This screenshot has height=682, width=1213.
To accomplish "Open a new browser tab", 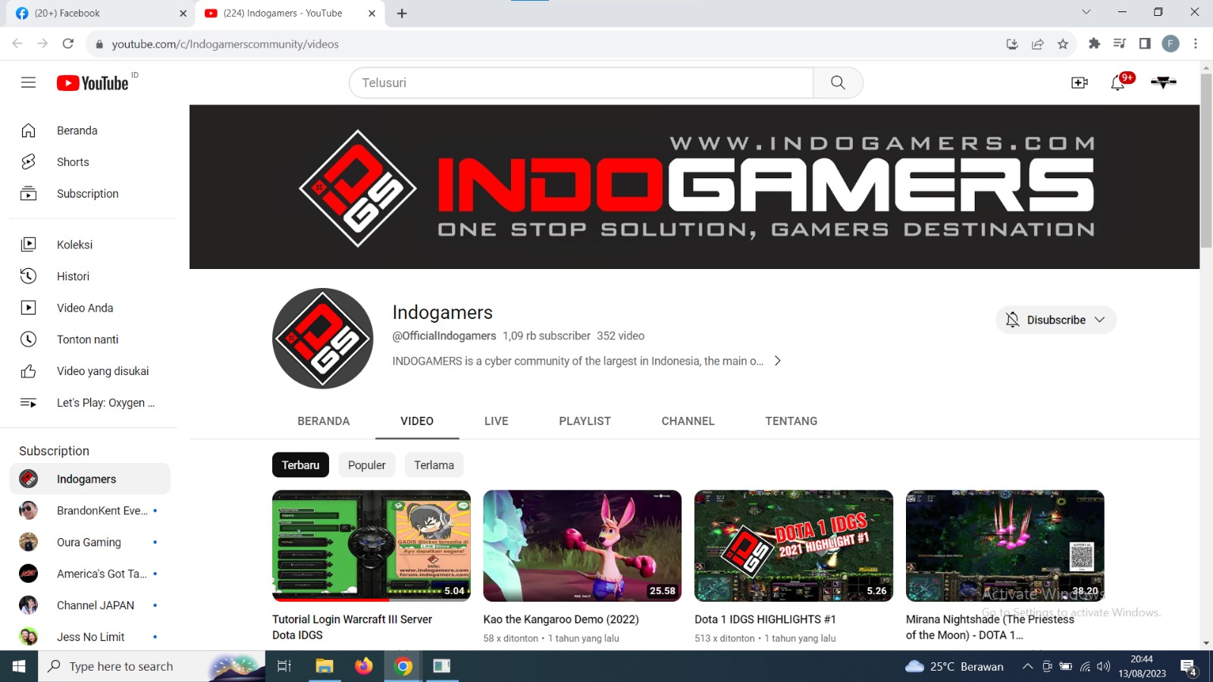I will coord(402,13).
